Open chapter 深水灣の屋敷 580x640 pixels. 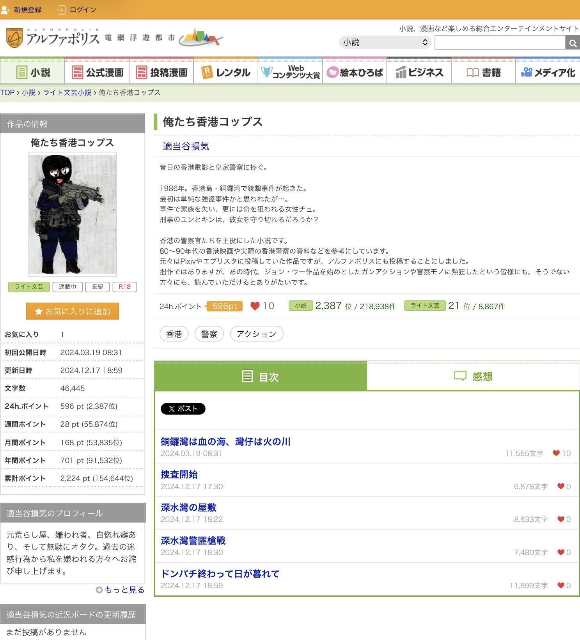(x=188, y=507)
